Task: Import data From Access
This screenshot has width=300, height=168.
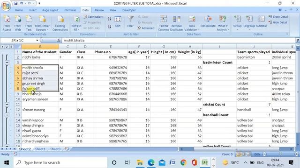Action: click(7, 23)
